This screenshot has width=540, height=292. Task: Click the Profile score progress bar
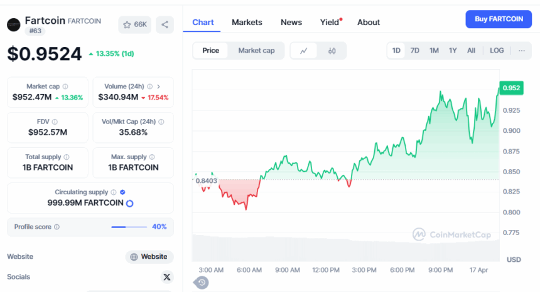pyautogui.click(x=129, y=227)
